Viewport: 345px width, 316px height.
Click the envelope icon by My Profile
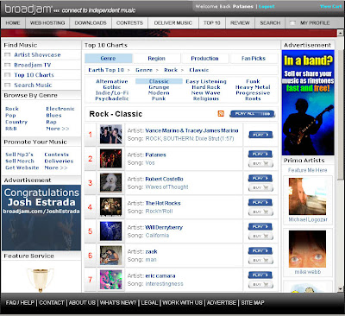292,22
